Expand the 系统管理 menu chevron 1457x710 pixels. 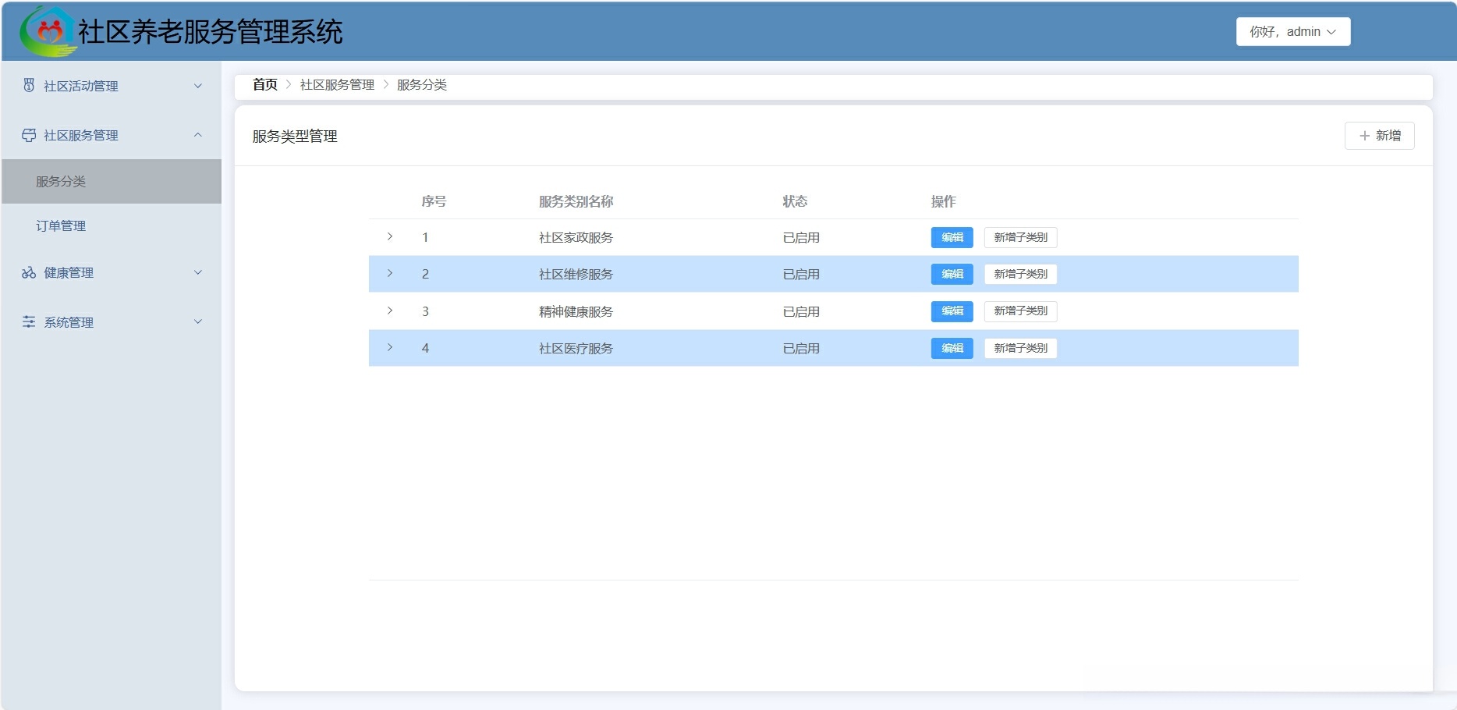pos(198,321)
